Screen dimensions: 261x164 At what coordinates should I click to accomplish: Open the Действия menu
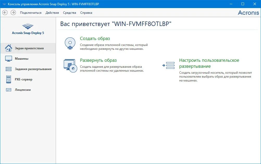[x=52, y=13]
